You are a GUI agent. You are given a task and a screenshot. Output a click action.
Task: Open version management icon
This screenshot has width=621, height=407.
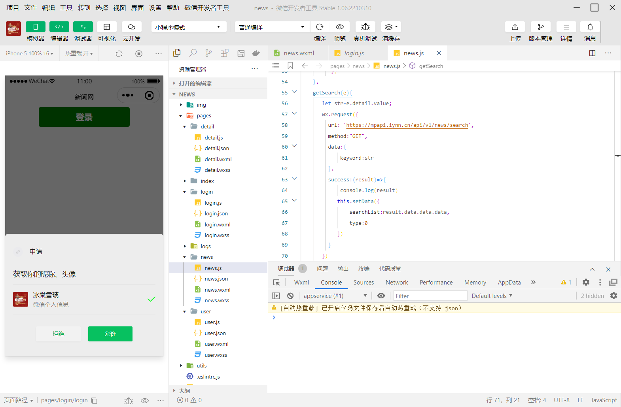tap(541, 27)
